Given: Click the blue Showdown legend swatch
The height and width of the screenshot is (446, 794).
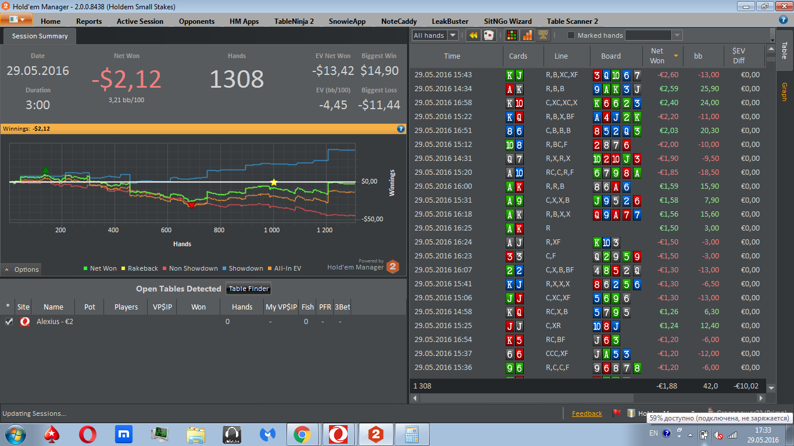Looking at the screenshot, I should coord(224,269).
